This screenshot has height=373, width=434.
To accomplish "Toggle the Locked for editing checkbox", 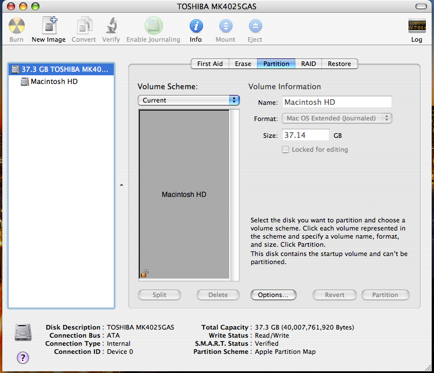I will pyautogui.click(x=285, y=149).
